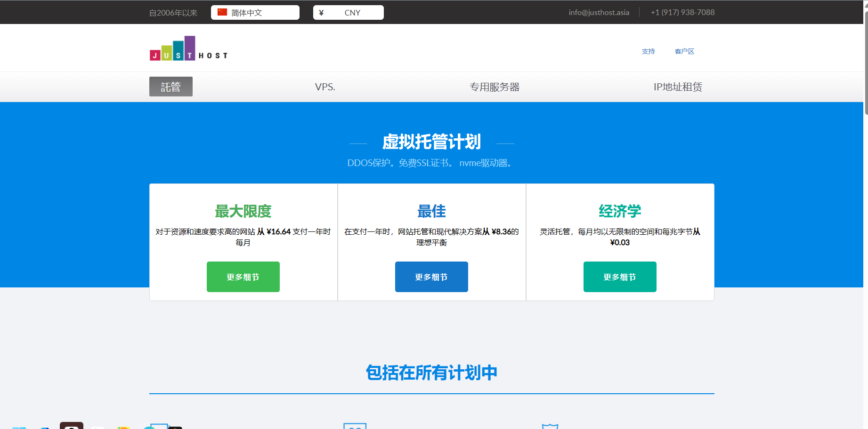Visit the 客户区 client area link

[x=684, y=51]
